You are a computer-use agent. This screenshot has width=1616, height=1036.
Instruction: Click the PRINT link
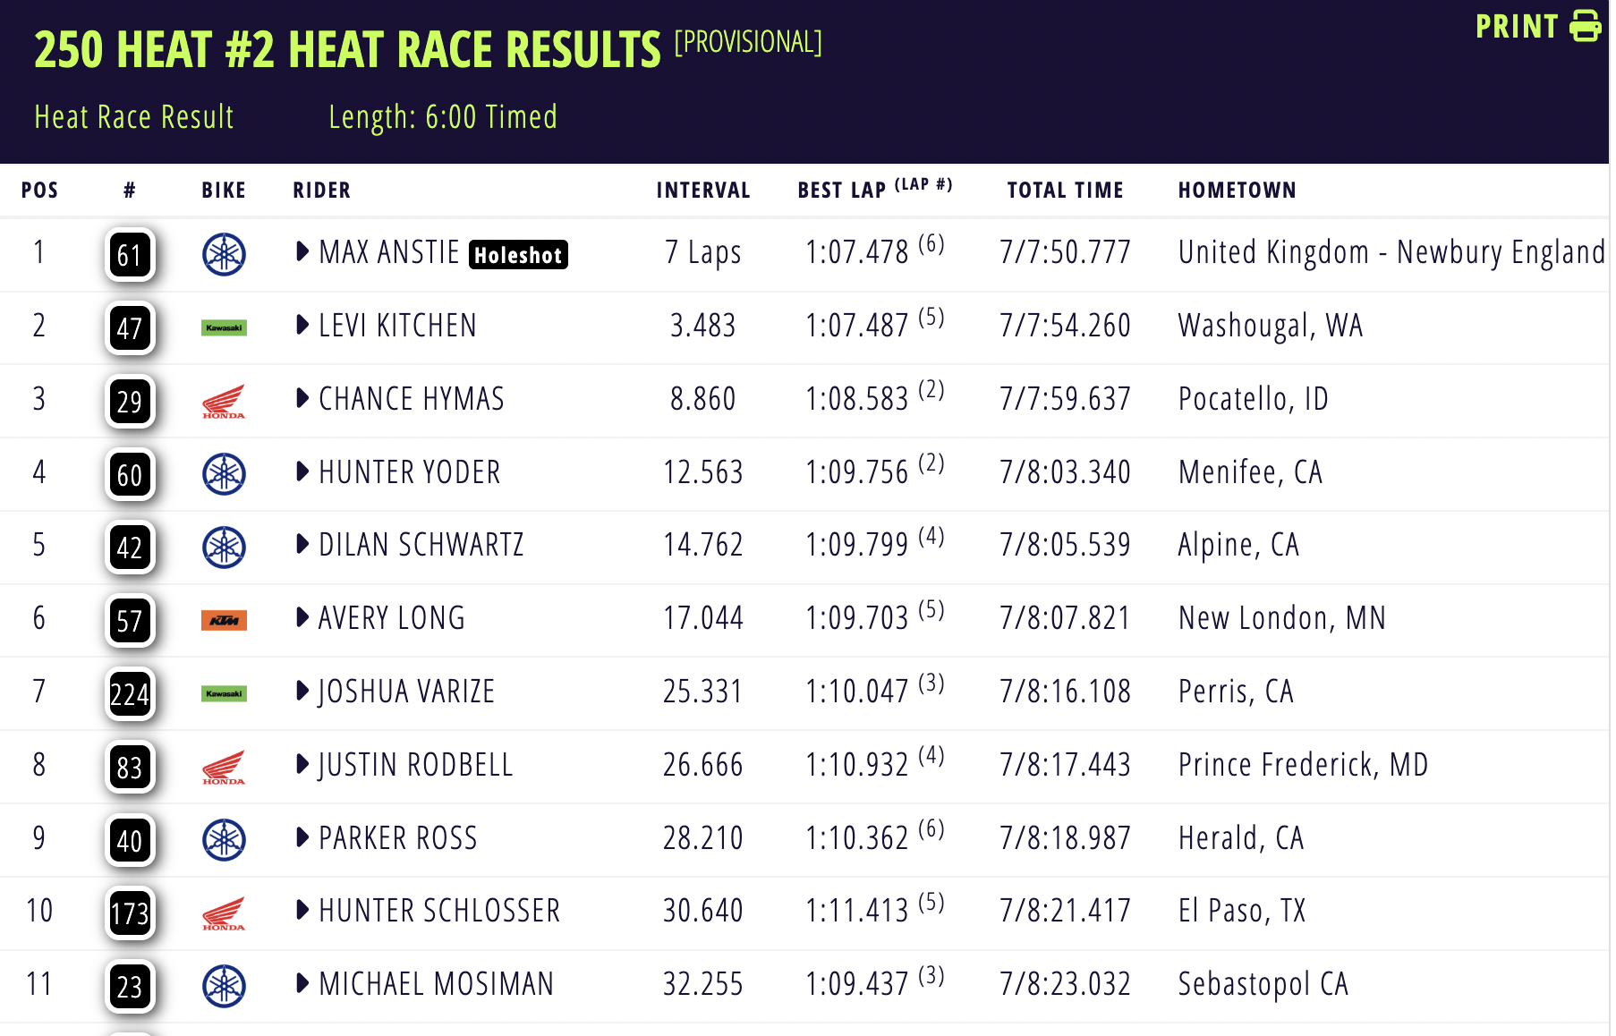(x=1517, y=27)
